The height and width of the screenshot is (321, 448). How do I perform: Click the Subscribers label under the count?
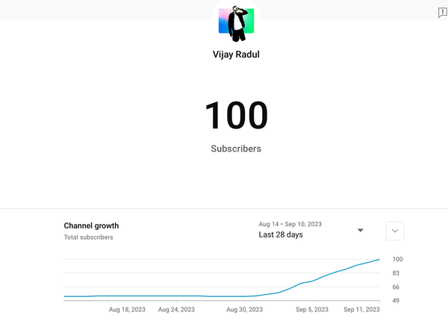tap(236, 149)
